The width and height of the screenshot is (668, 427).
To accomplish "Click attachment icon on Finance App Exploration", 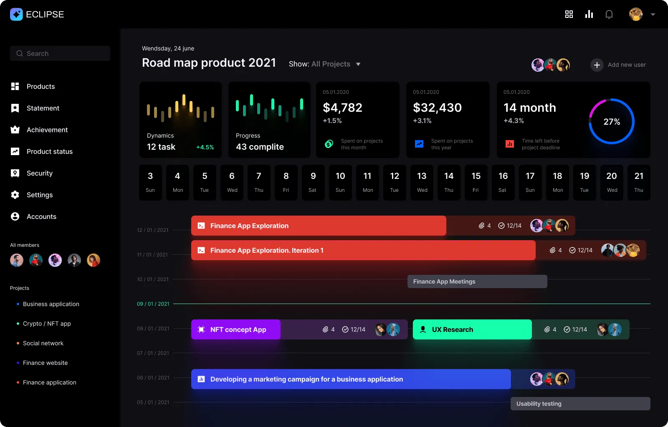I will coord(481,226).
